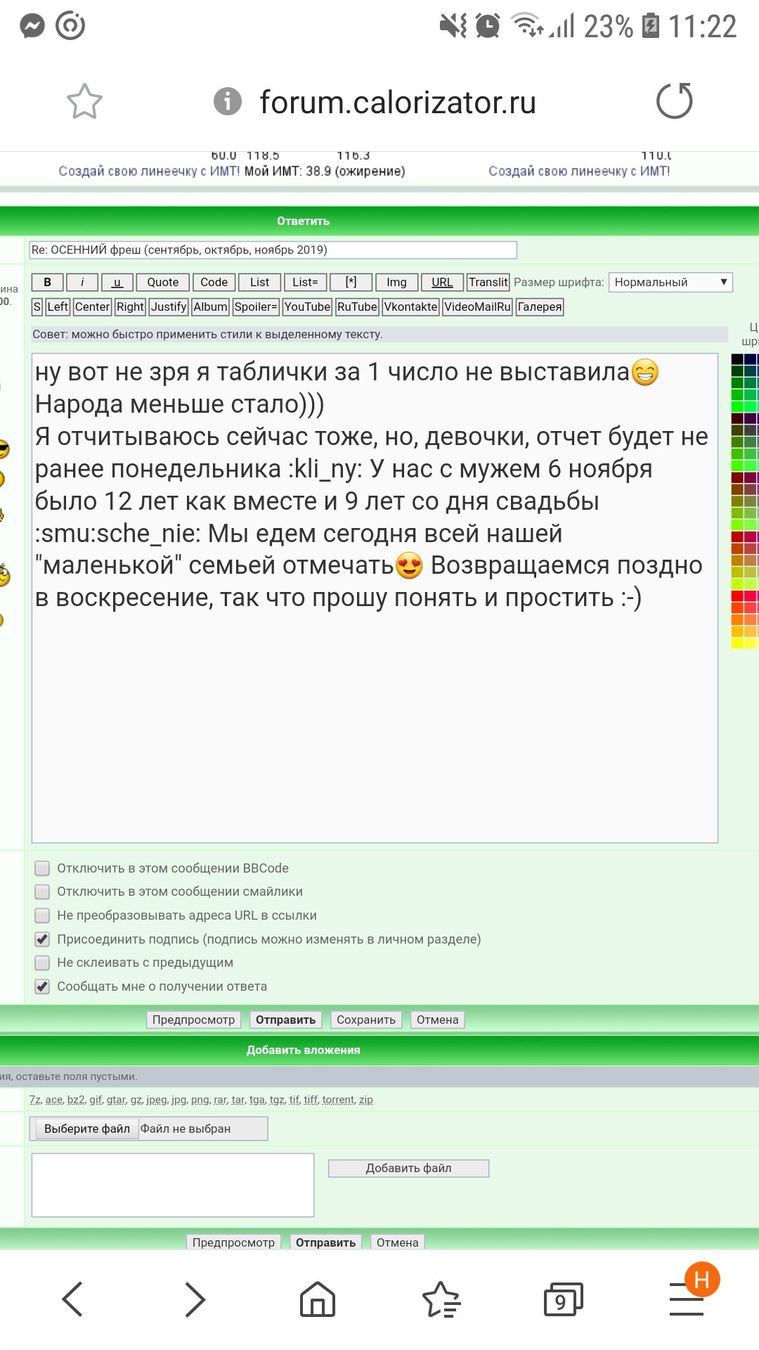Tap the Messenger notification icon in status bar
Screen dimensions: 759x1350
pyautogui.click(x=32, y=26)
